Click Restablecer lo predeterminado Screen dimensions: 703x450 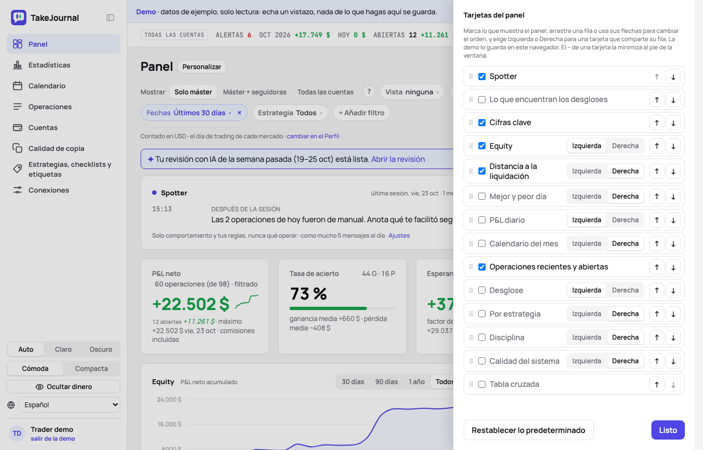pos(528,430)
